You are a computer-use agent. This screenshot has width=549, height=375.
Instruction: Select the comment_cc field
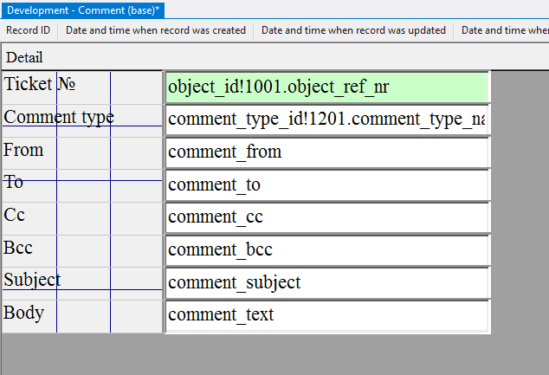click(326, 217)
